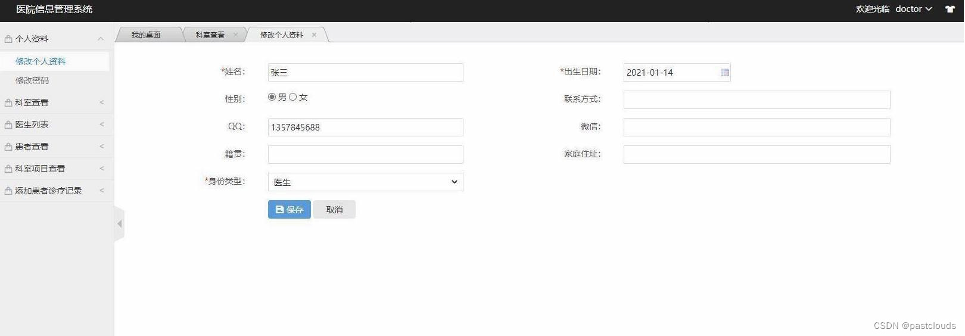Expand the 患者查看 sidebar section
Screen dimensions: 965x336
coord(102,147)
